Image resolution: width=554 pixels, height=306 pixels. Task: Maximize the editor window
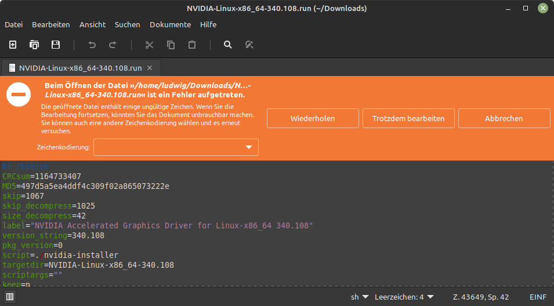point(526,9)
